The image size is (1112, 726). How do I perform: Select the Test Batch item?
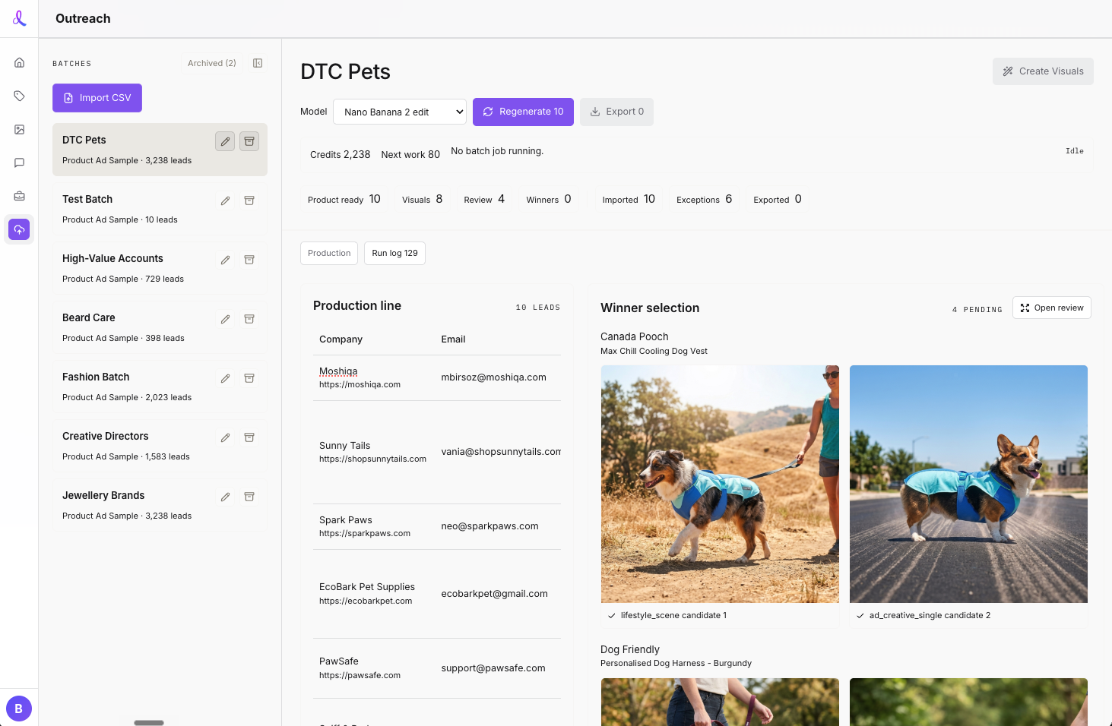coord(160,209)
